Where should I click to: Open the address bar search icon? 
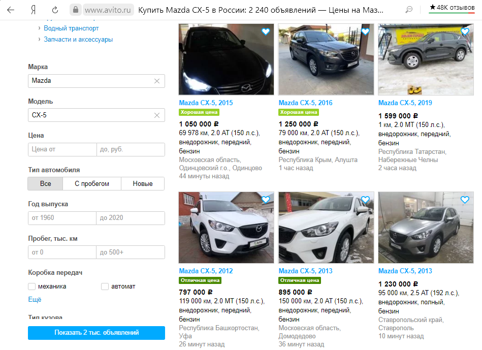tap(409, 10)
